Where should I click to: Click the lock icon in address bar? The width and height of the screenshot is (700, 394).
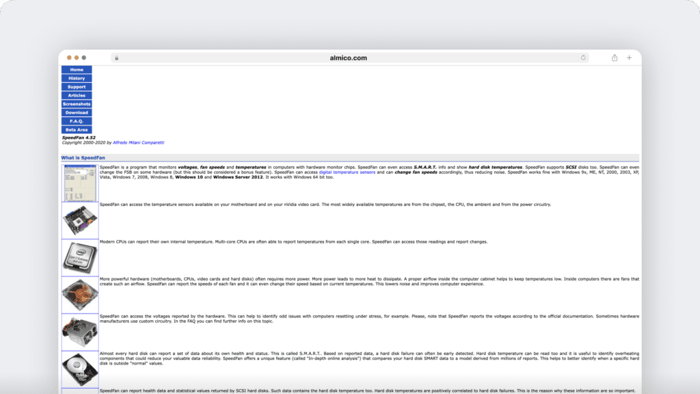[x=116, y=58]
